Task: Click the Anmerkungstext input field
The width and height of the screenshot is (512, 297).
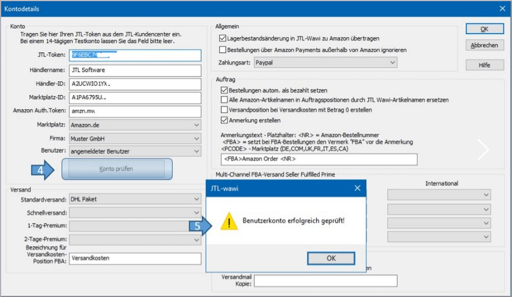Action: 319,159
